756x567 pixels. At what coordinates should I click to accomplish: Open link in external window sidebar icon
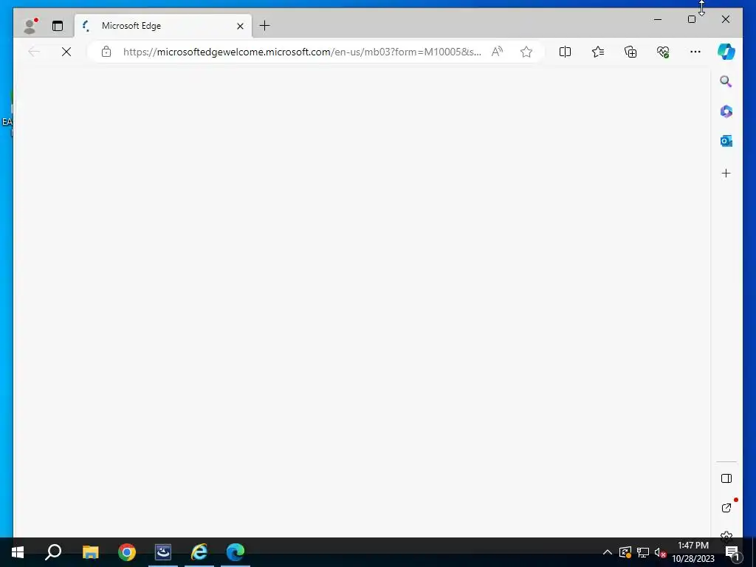tap(726, 508)
